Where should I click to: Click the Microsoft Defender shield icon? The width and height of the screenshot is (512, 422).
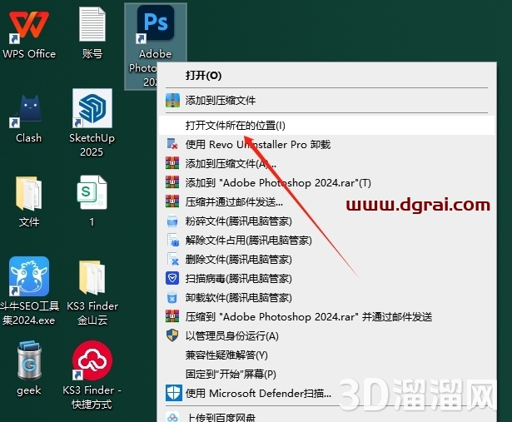click(173, 393)
